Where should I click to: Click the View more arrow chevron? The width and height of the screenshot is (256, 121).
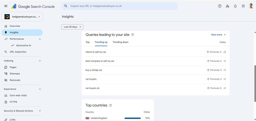point(225,35)
